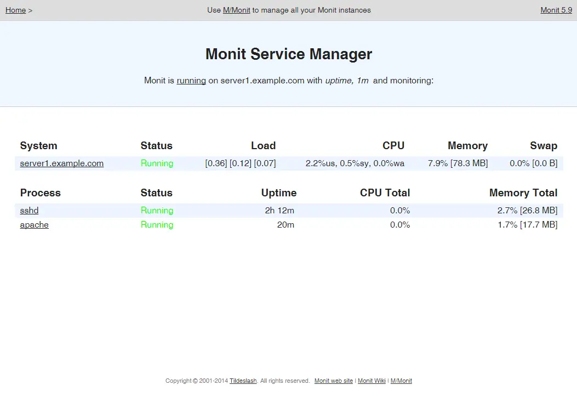Viewport: 577px width, 402px height.
Task: Click apache memory 1.7% [17.7 MB]
Action: click(x=527, y=225)
